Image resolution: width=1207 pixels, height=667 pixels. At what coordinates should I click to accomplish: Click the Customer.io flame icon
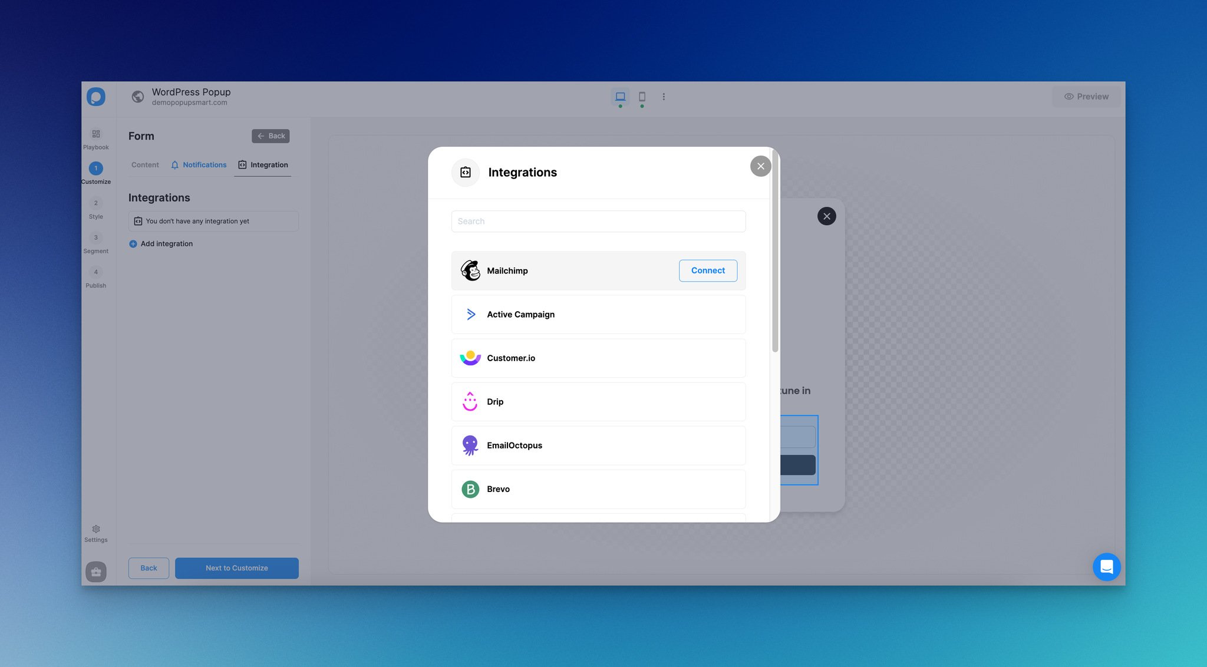pyautogui.click(x=470, y=358)
